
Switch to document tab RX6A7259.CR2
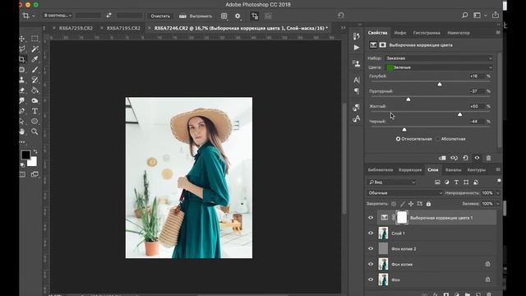point(76,28)
